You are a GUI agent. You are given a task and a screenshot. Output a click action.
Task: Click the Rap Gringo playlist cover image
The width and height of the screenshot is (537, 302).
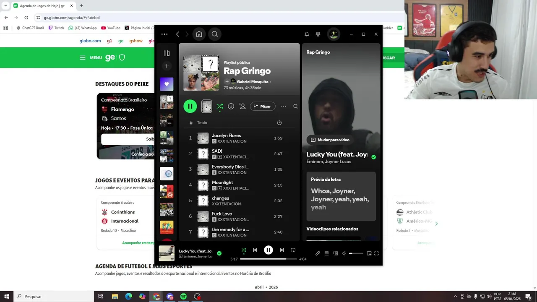point(201,73)
